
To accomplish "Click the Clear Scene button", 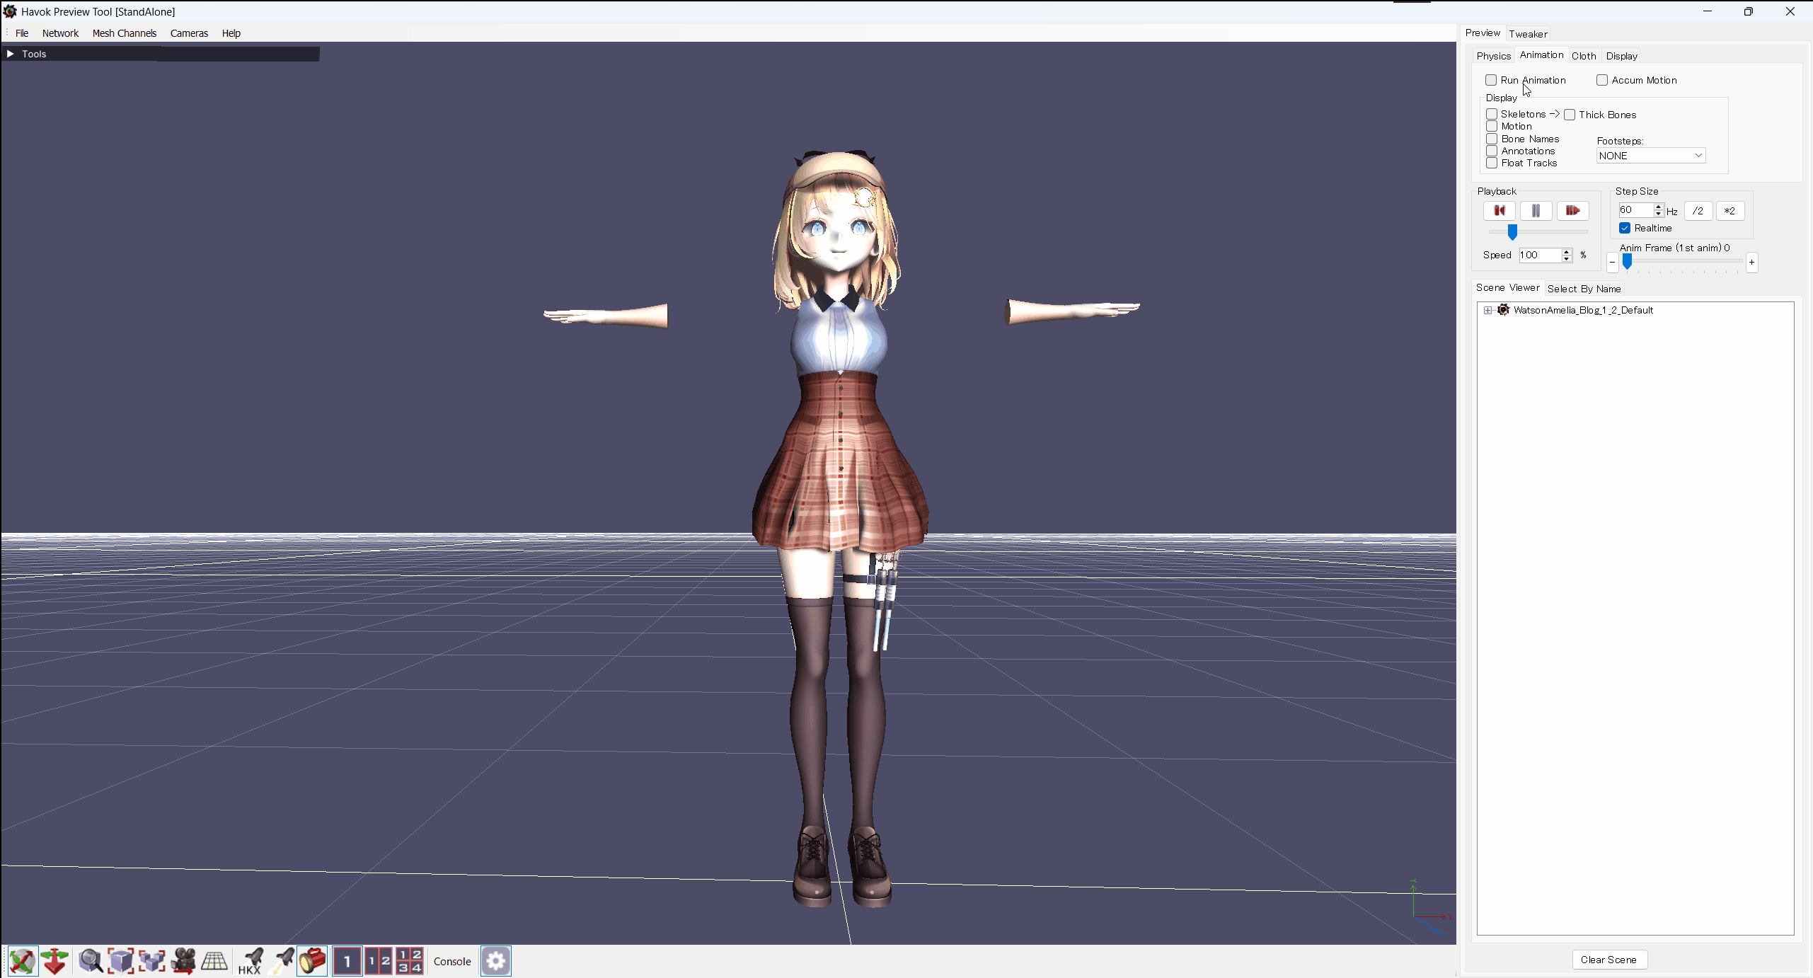I will 1608,960.
